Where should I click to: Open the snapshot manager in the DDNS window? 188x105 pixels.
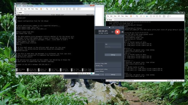(x=57, y=9)
